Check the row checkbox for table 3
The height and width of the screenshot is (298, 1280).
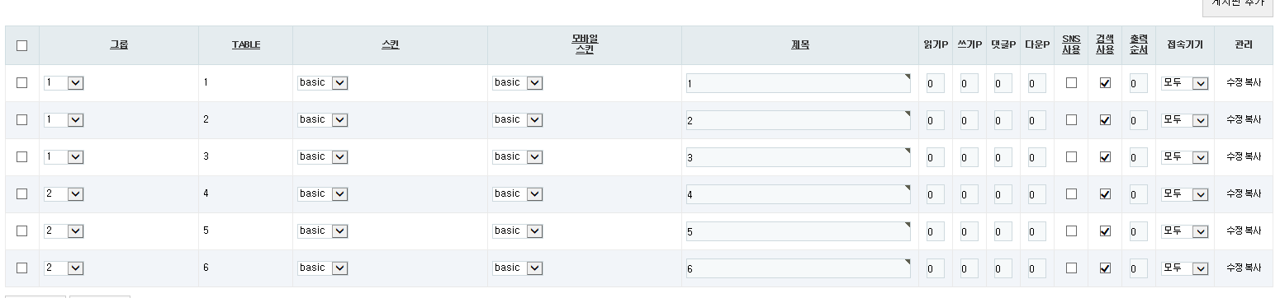(x=22, y=156)
